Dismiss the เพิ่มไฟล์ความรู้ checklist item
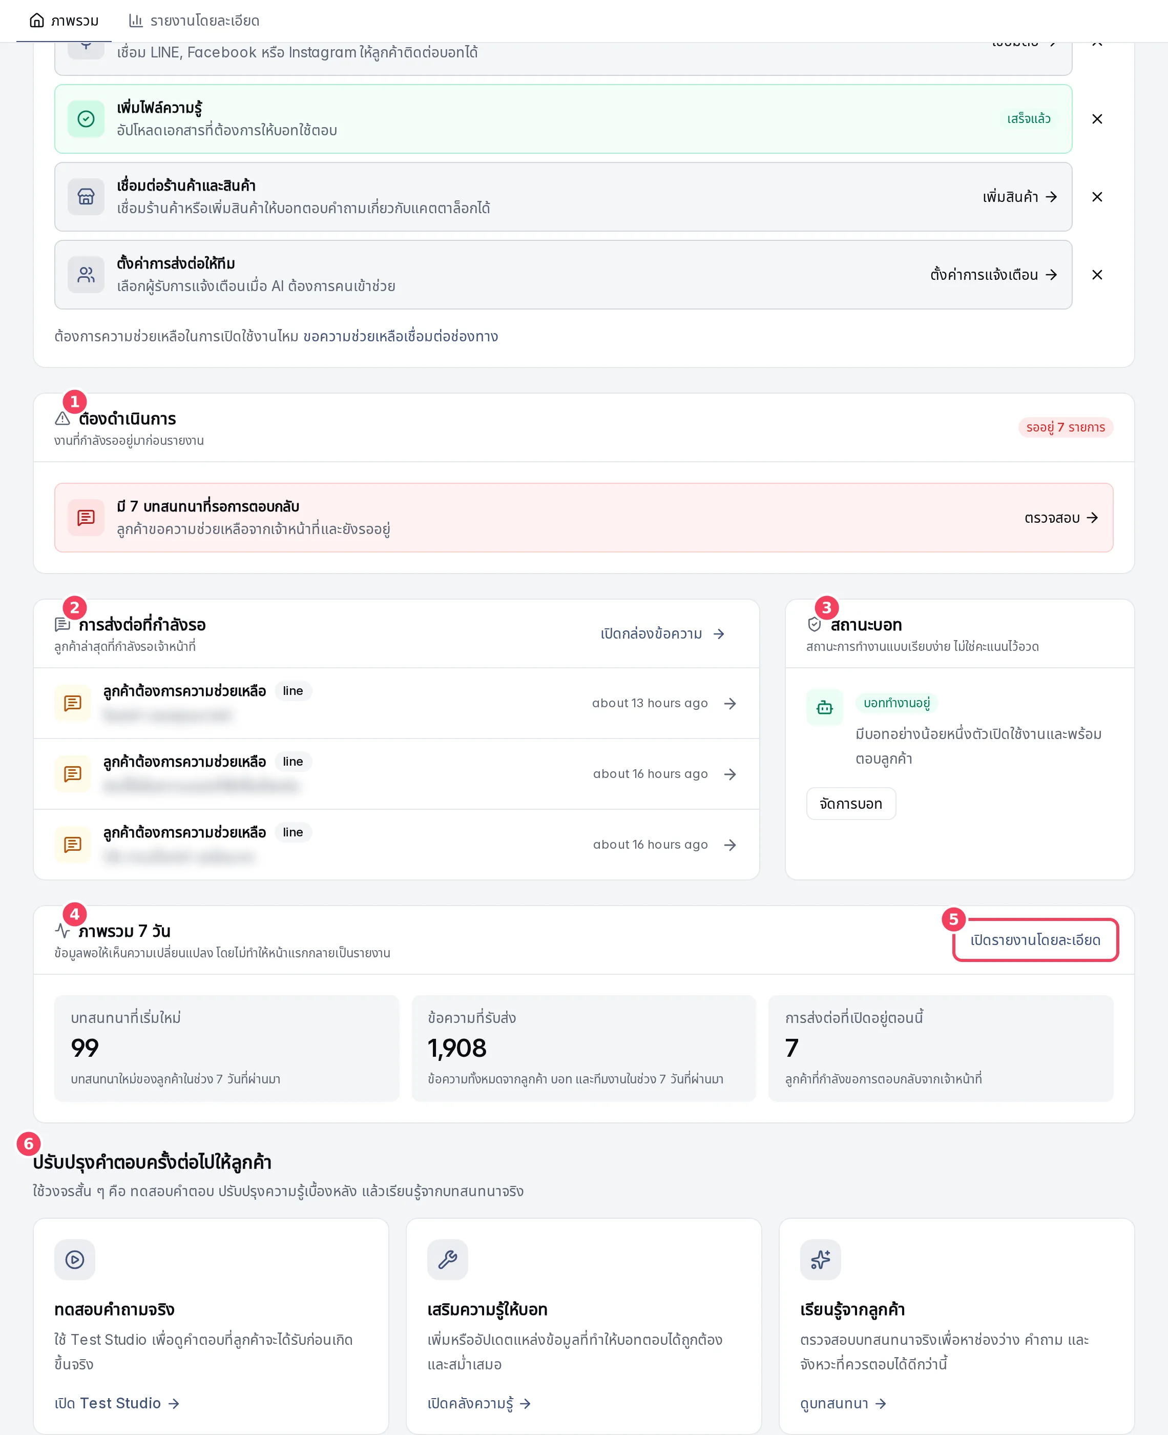This screenshot has height=1435, width=1168. (1097, 119)
